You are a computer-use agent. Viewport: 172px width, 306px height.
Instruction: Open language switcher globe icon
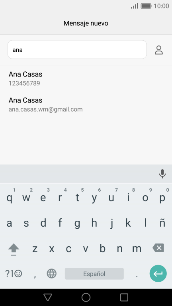51,273
